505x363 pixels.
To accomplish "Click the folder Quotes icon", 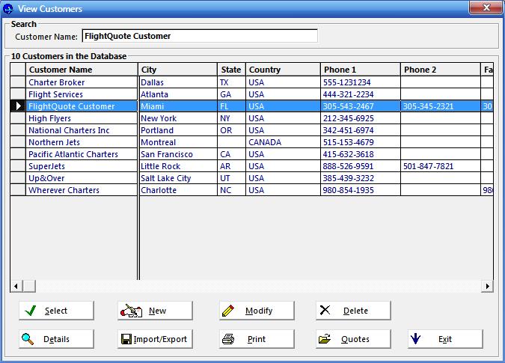I will click(x=324, y=339).
